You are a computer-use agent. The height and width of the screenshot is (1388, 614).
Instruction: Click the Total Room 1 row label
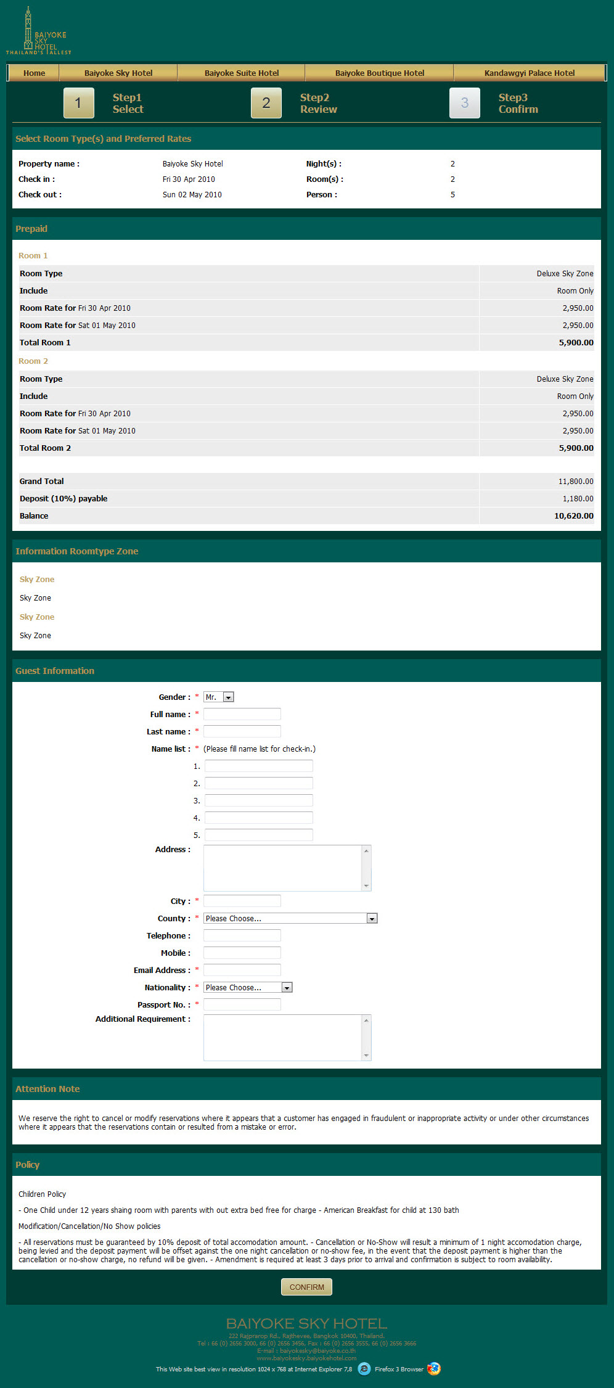coord(45,342)
